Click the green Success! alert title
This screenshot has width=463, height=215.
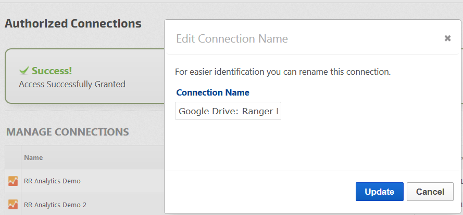[52, 71]
